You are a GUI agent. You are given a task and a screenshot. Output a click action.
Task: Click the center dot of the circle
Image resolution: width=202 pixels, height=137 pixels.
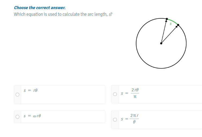coord(161,44)
